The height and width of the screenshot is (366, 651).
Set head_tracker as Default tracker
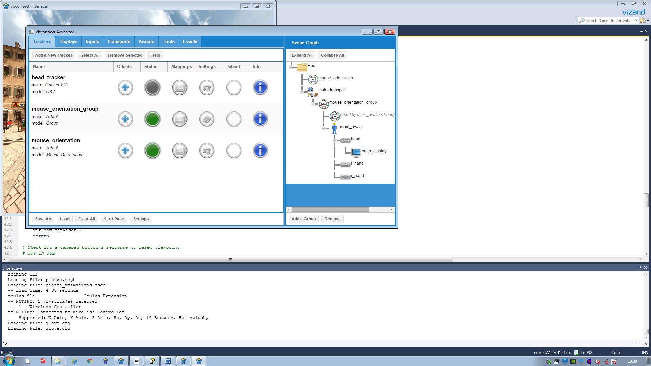point(234,87)
